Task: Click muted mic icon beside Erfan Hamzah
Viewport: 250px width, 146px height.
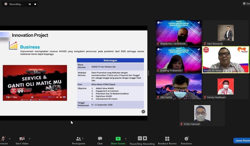Action: pyautogui.click(x=181, y=124)
